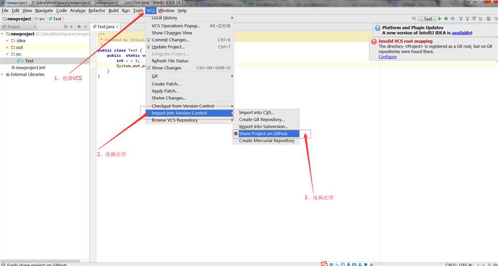Screen dimensions: 498x266
Task: Open the Tools menu
Action: (x=138, y=10)
